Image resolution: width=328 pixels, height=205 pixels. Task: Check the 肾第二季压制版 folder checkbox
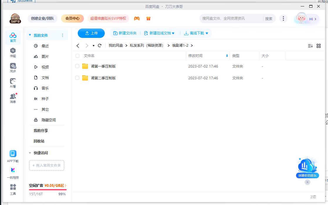point(77,78)
